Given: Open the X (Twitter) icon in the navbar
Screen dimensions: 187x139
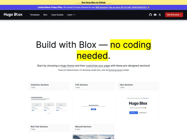Looking at the screenshot, I should pyautogui.click(x=160, y=15).
